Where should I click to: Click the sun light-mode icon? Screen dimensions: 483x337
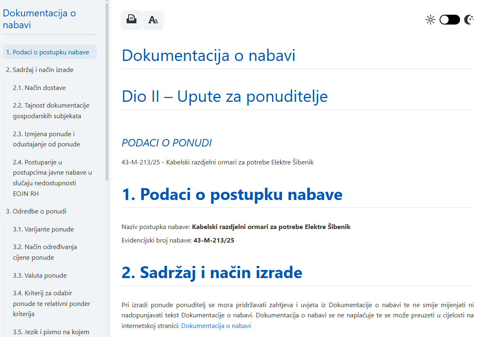click(x=430, y=20)
